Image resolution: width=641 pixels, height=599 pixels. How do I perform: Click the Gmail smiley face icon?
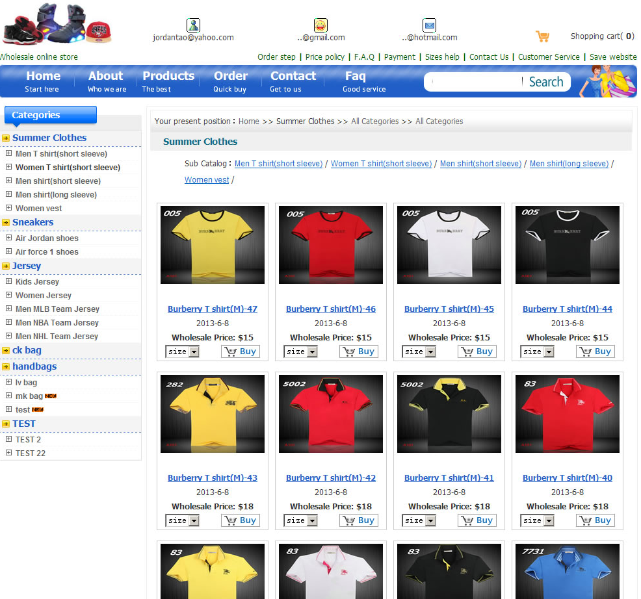(x=320, y=25)
